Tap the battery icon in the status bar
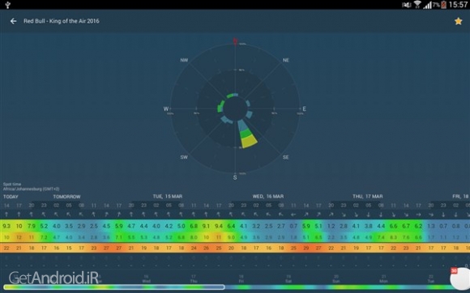 [x=443, y=4]
